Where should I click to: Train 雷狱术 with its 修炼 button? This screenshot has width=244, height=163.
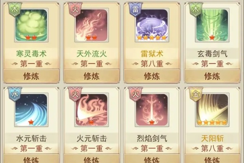(152, 76)
